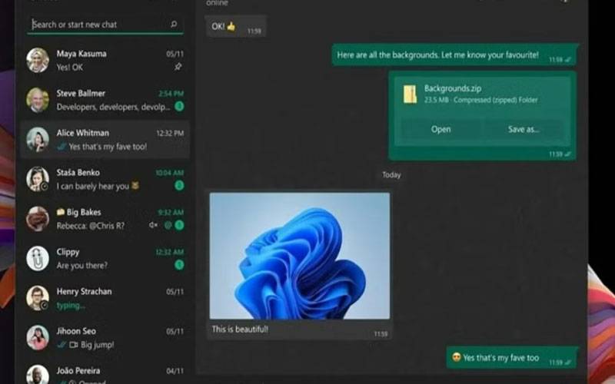This screenshot has height=384, width=615.
Task: Click '23.5 MB Compressed (zipped) Folder' details
Action: click(481, 100)
